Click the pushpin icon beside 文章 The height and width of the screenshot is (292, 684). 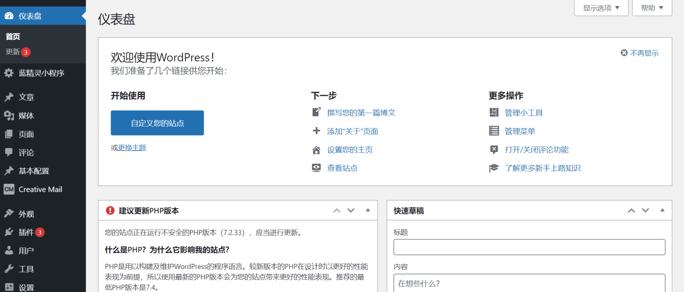click(9, 97)
